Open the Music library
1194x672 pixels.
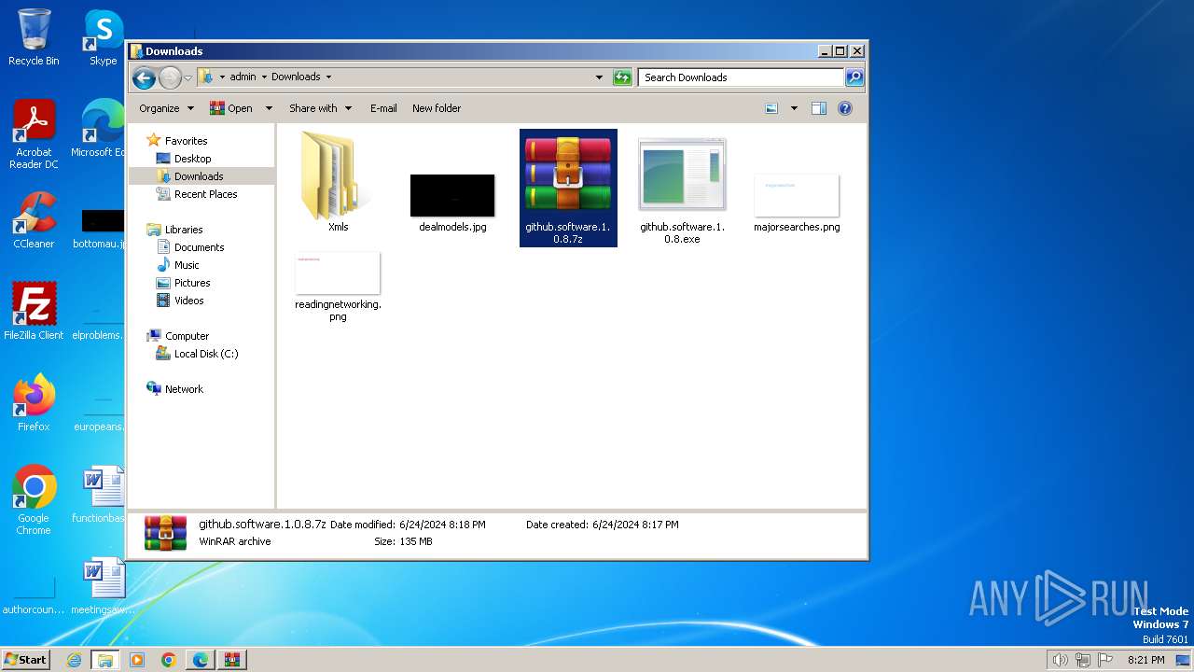[x=187, y=265]
